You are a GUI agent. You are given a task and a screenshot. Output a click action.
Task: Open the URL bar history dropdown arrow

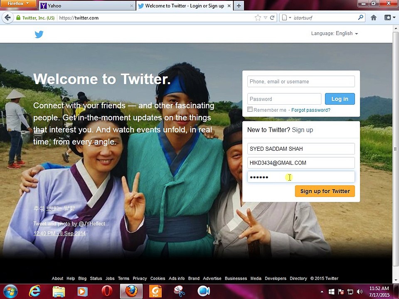tap(266, 18)
